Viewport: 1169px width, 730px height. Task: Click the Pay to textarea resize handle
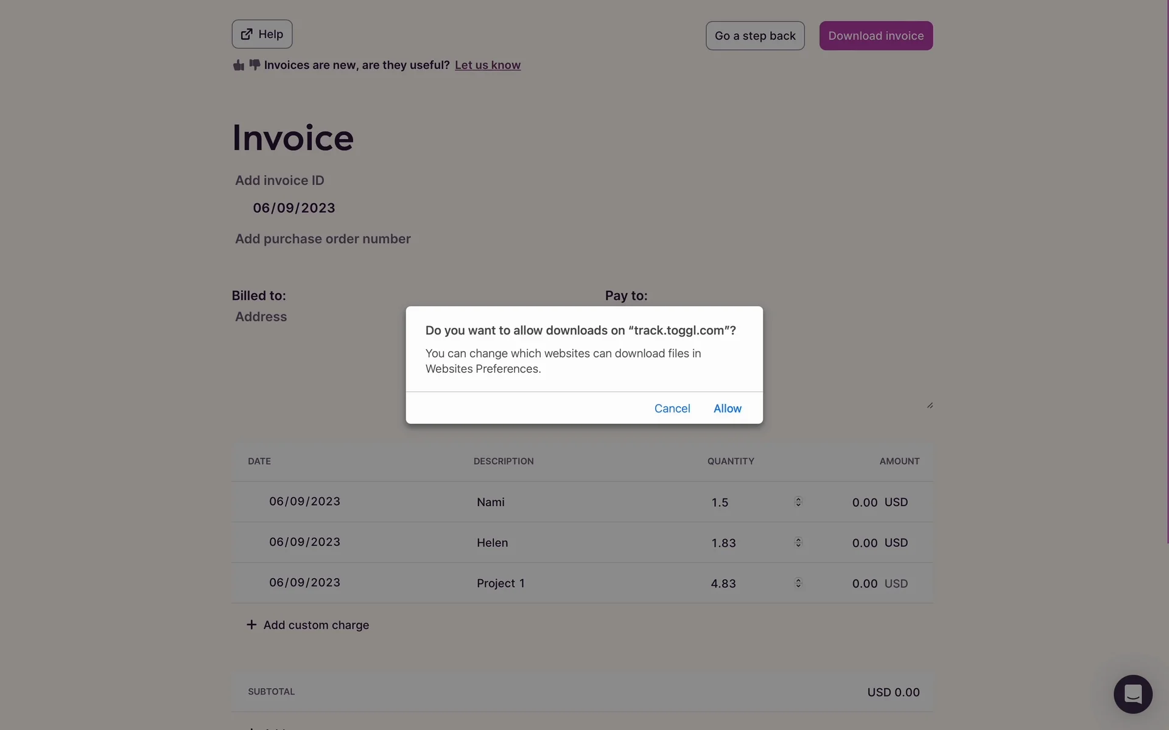[930, 405]
